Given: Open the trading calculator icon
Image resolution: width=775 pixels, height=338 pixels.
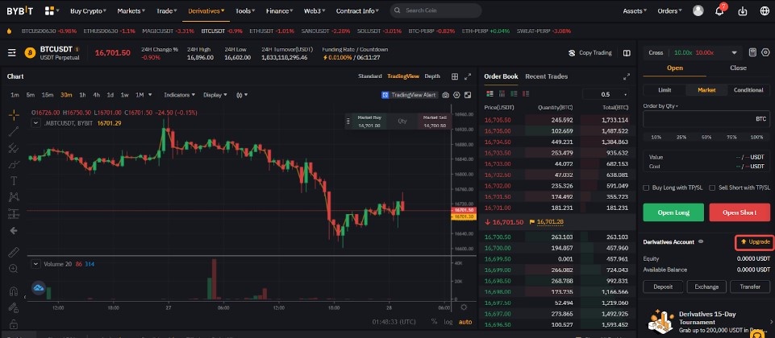Looking at the screenshot, I should click(x=752, y=52).
